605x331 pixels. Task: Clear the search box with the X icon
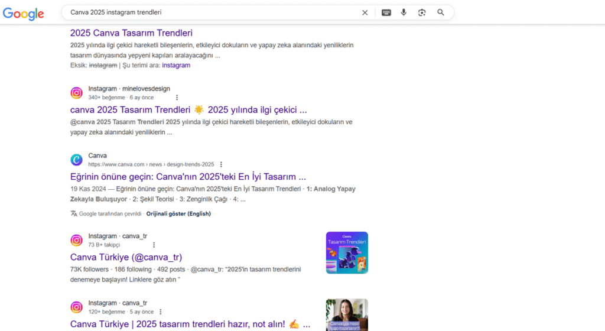tap(365, 13)
